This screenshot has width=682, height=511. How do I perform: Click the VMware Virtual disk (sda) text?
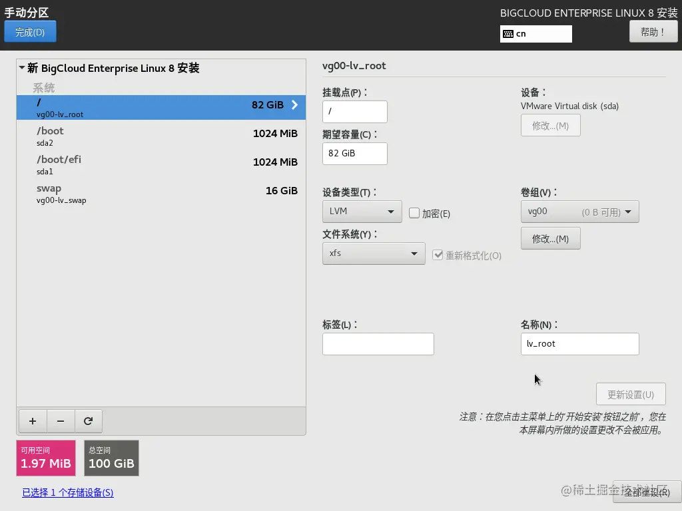click(569, 106)
